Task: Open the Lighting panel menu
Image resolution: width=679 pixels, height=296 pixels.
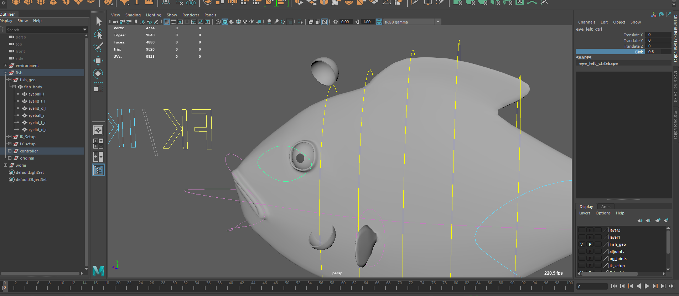Action: pos(154,15)
